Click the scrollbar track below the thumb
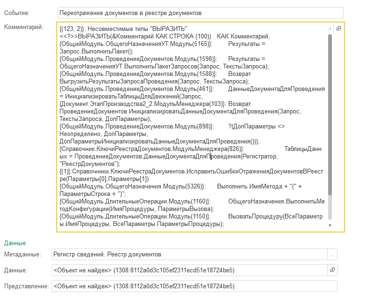 click(330, 209)
